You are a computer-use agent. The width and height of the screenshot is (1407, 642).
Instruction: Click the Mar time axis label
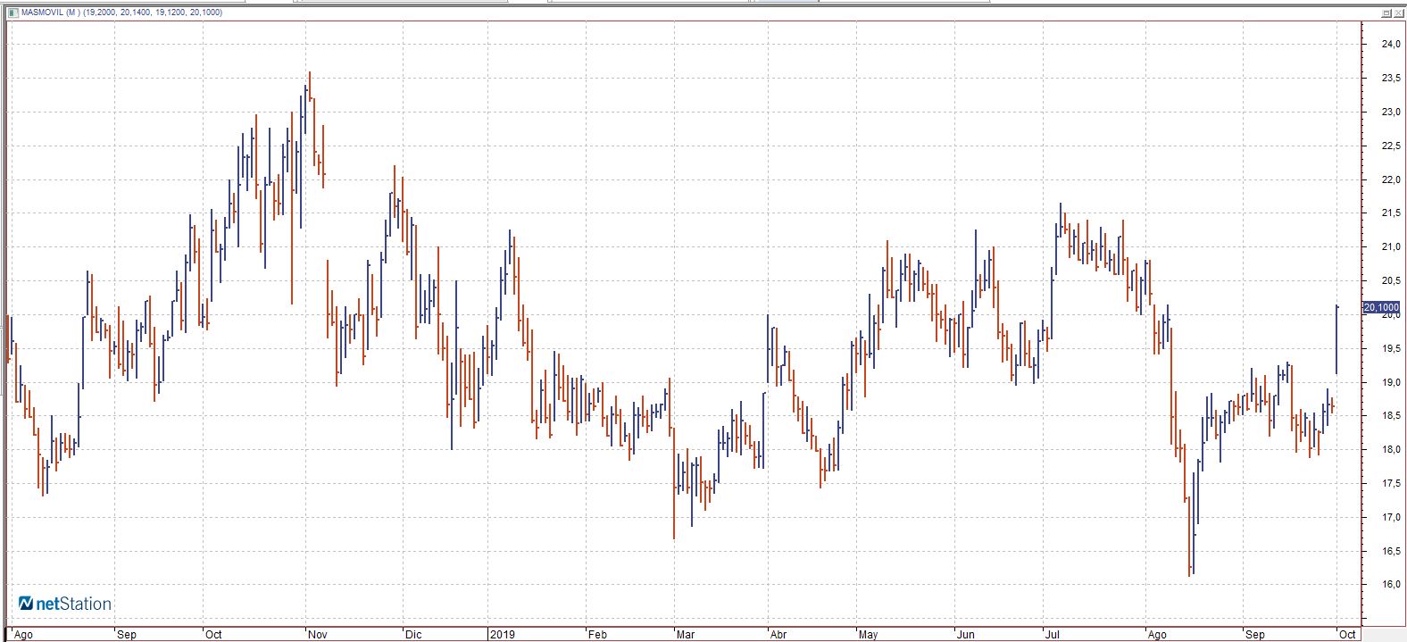pyautogui.click(x=686, y=635)
